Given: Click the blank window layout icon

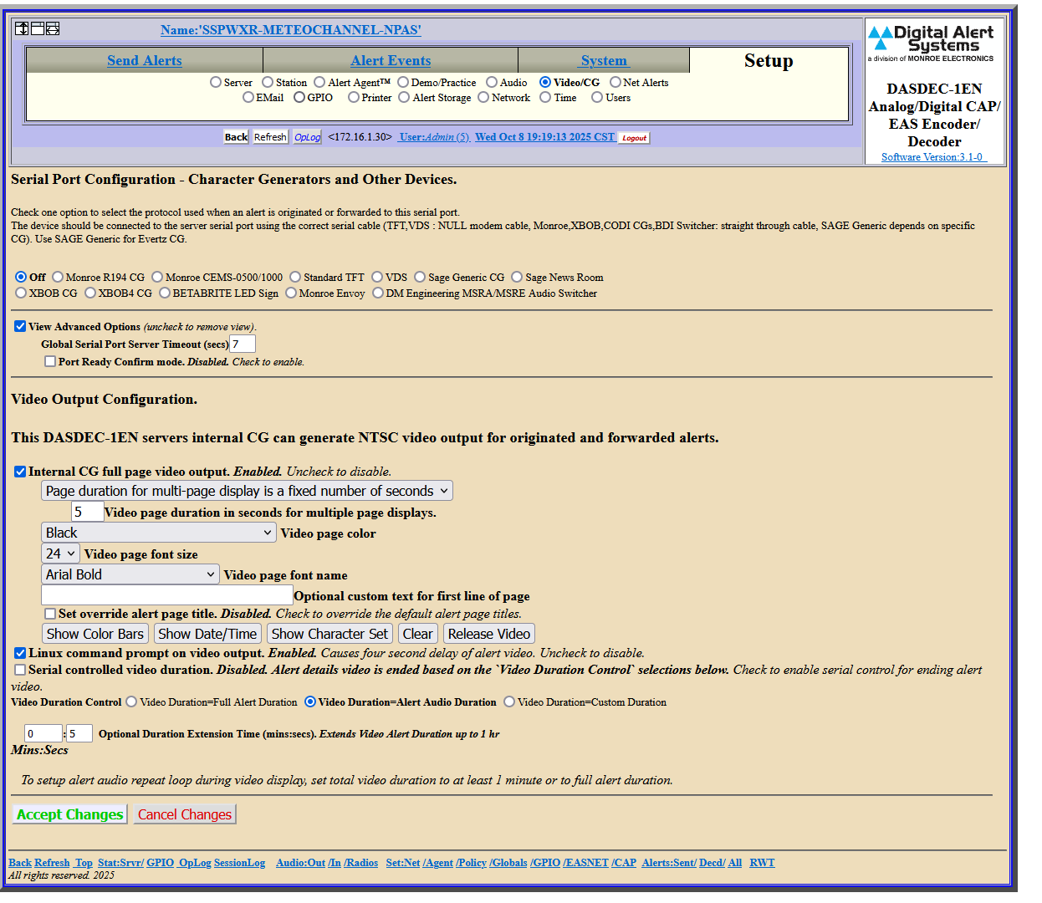Looking at the screenshot, I should (38, 28).
